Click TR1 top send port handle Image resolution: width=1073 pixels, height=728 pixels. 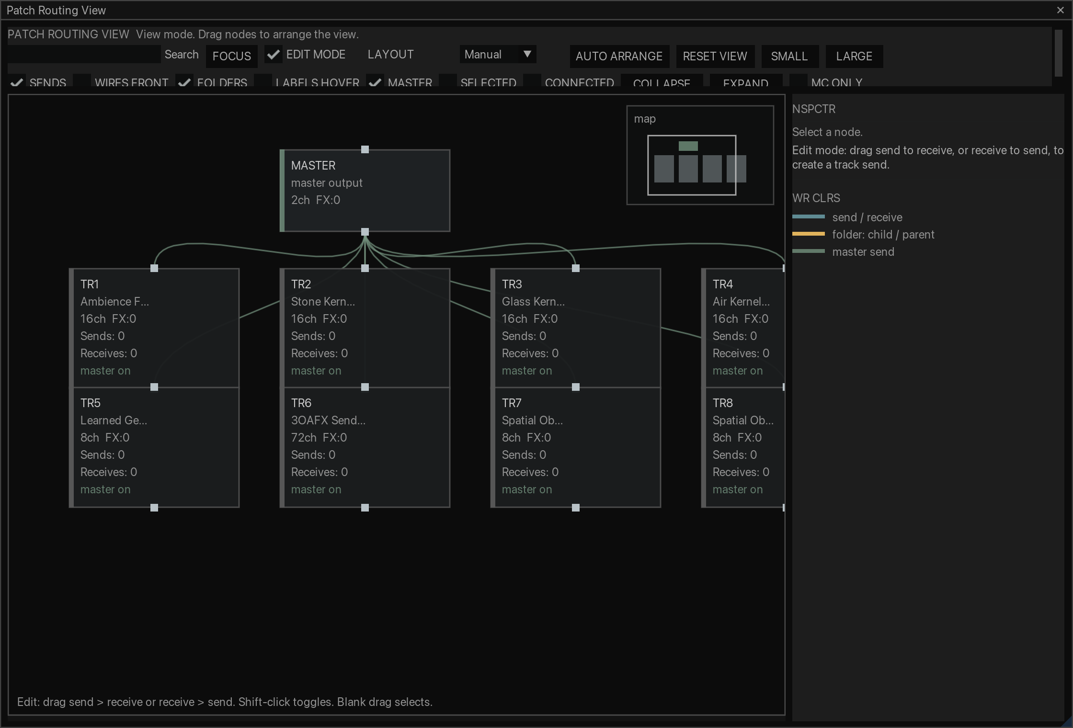[154, 268]
